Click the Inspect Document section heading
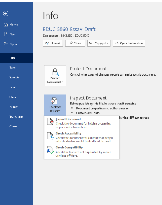The height and width of the screenshot is (205, 162). pyautogui.click(x=88, y=98)
